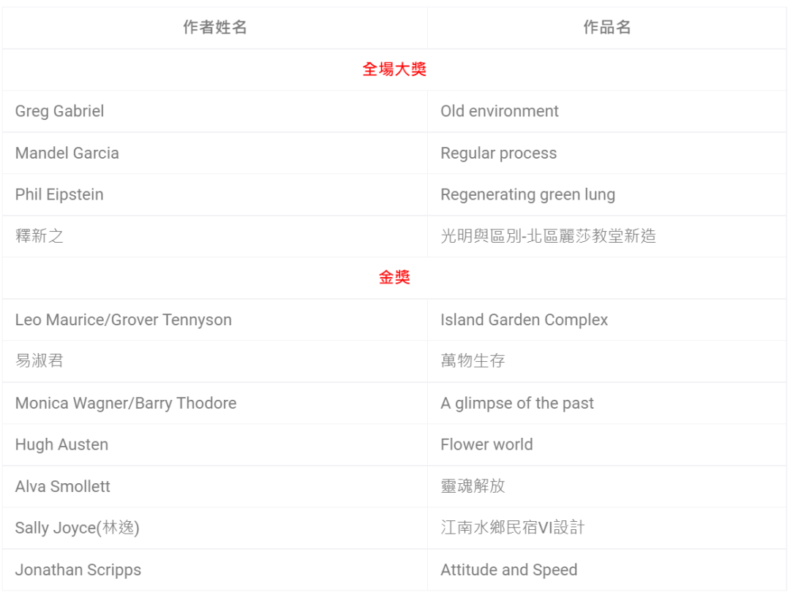Click the work title Old environment
The height and width of the screenshot is (595, 790).
click(x=500, y=111)
